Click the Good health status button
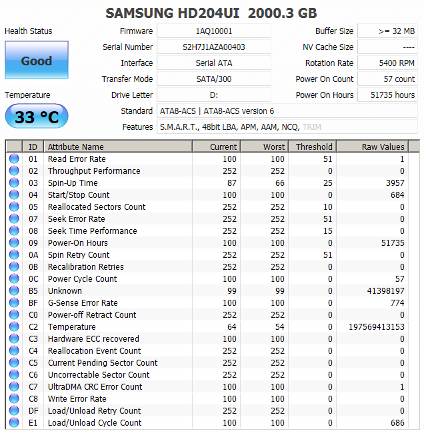Image resolution: width=424 pixels, height=433 pixels. pos(37,60)
